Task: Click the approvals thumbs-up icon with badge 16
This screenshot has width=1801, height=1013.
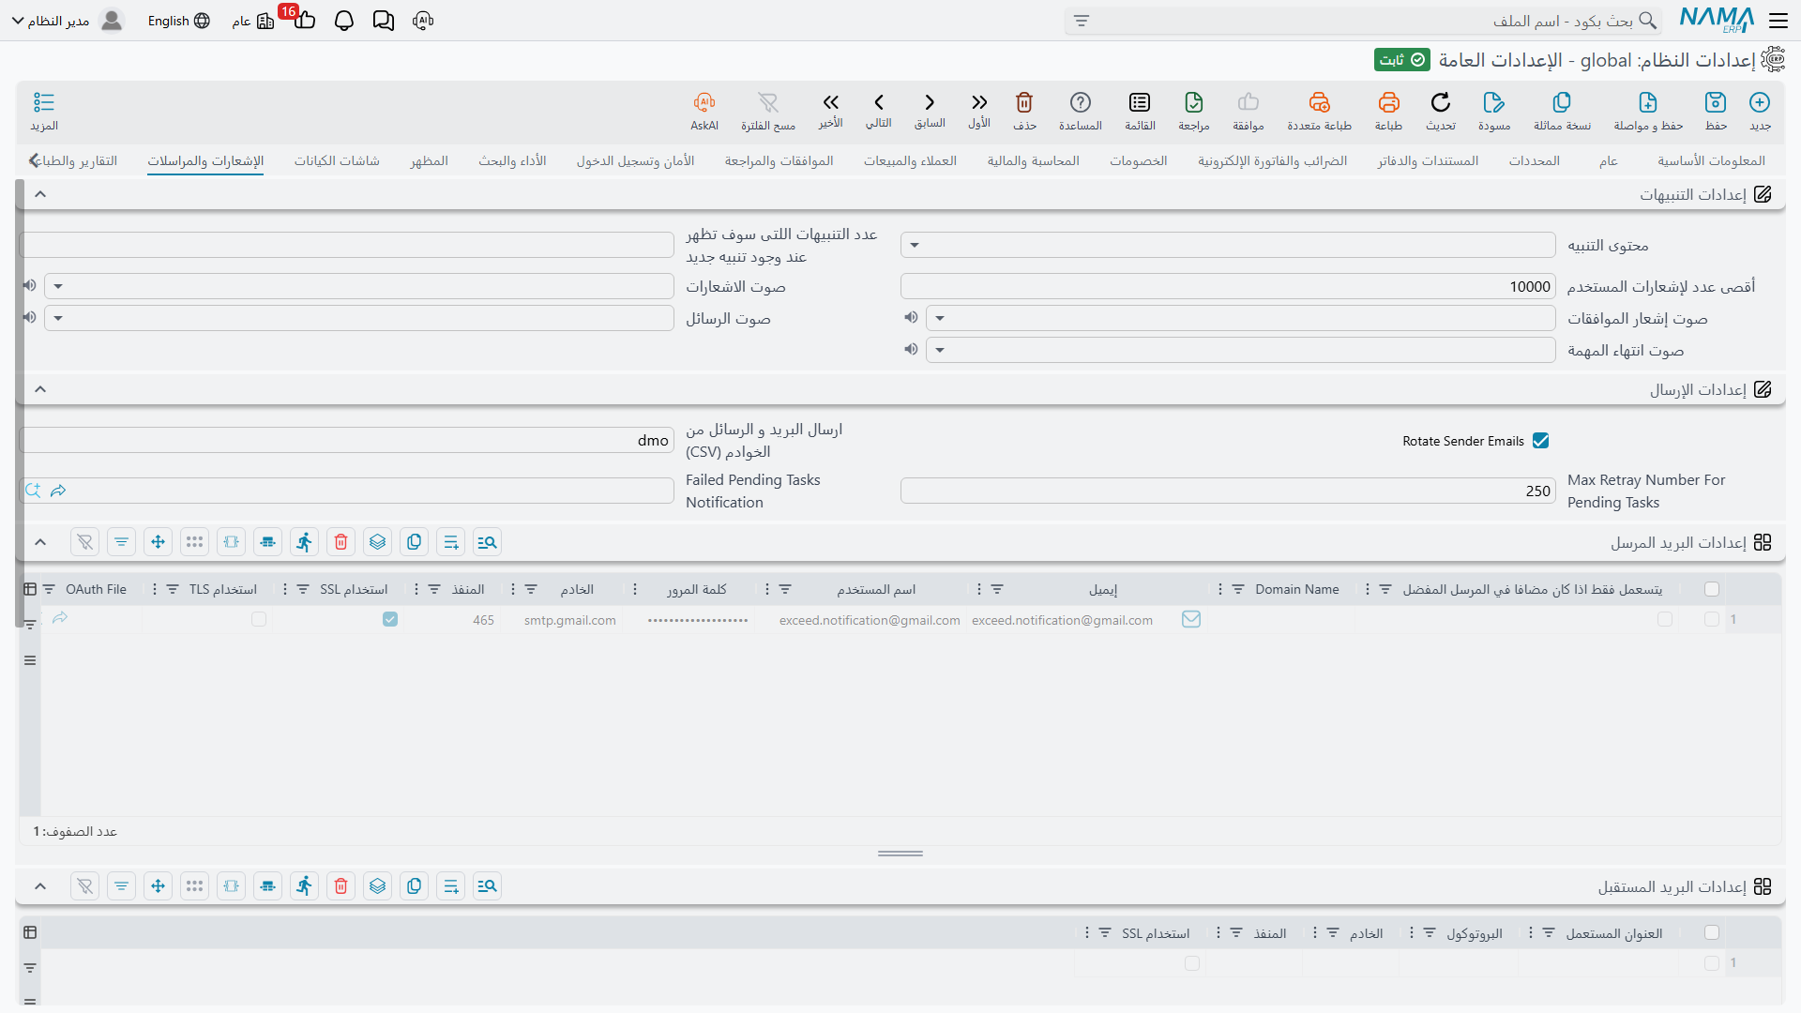Action: point(304,21)
